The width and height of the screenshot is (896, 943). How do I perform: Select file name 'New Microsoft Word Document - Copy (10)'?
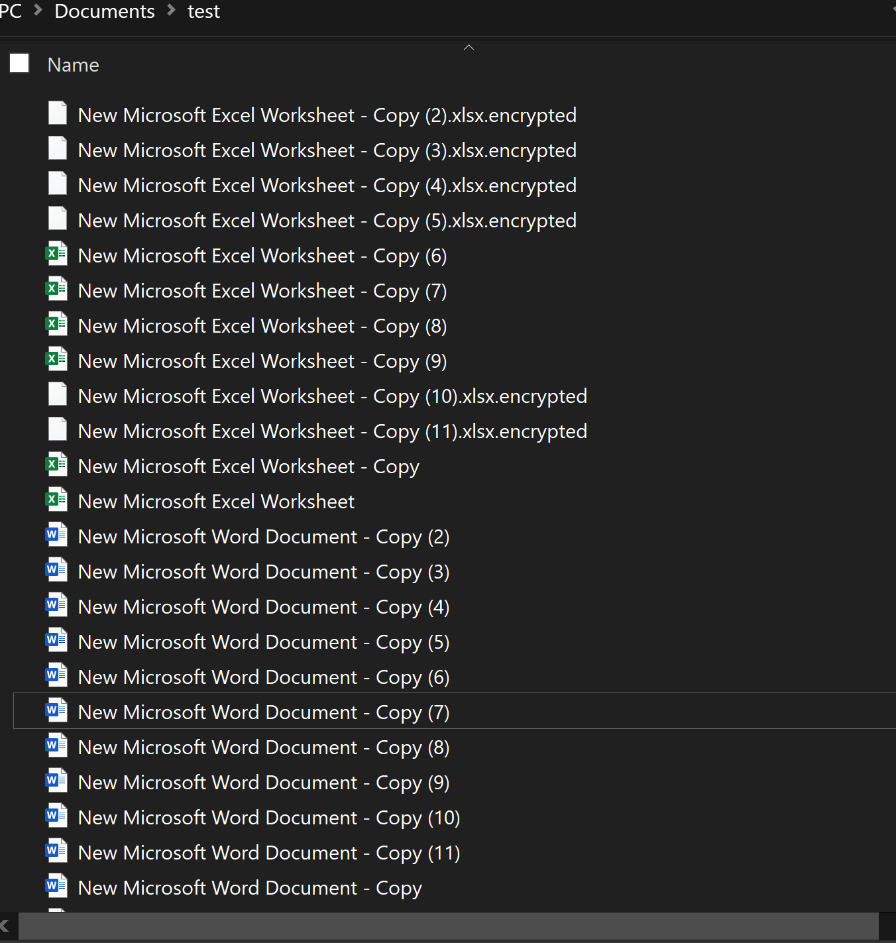(x=269, y=818)
